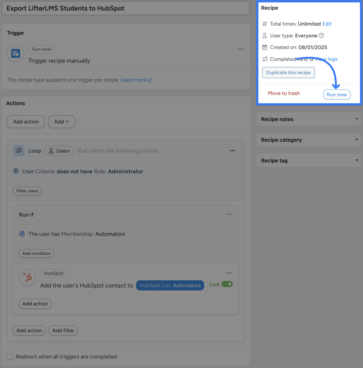Click the Duplicate this recipe button
363x368 pixels.
288,72
